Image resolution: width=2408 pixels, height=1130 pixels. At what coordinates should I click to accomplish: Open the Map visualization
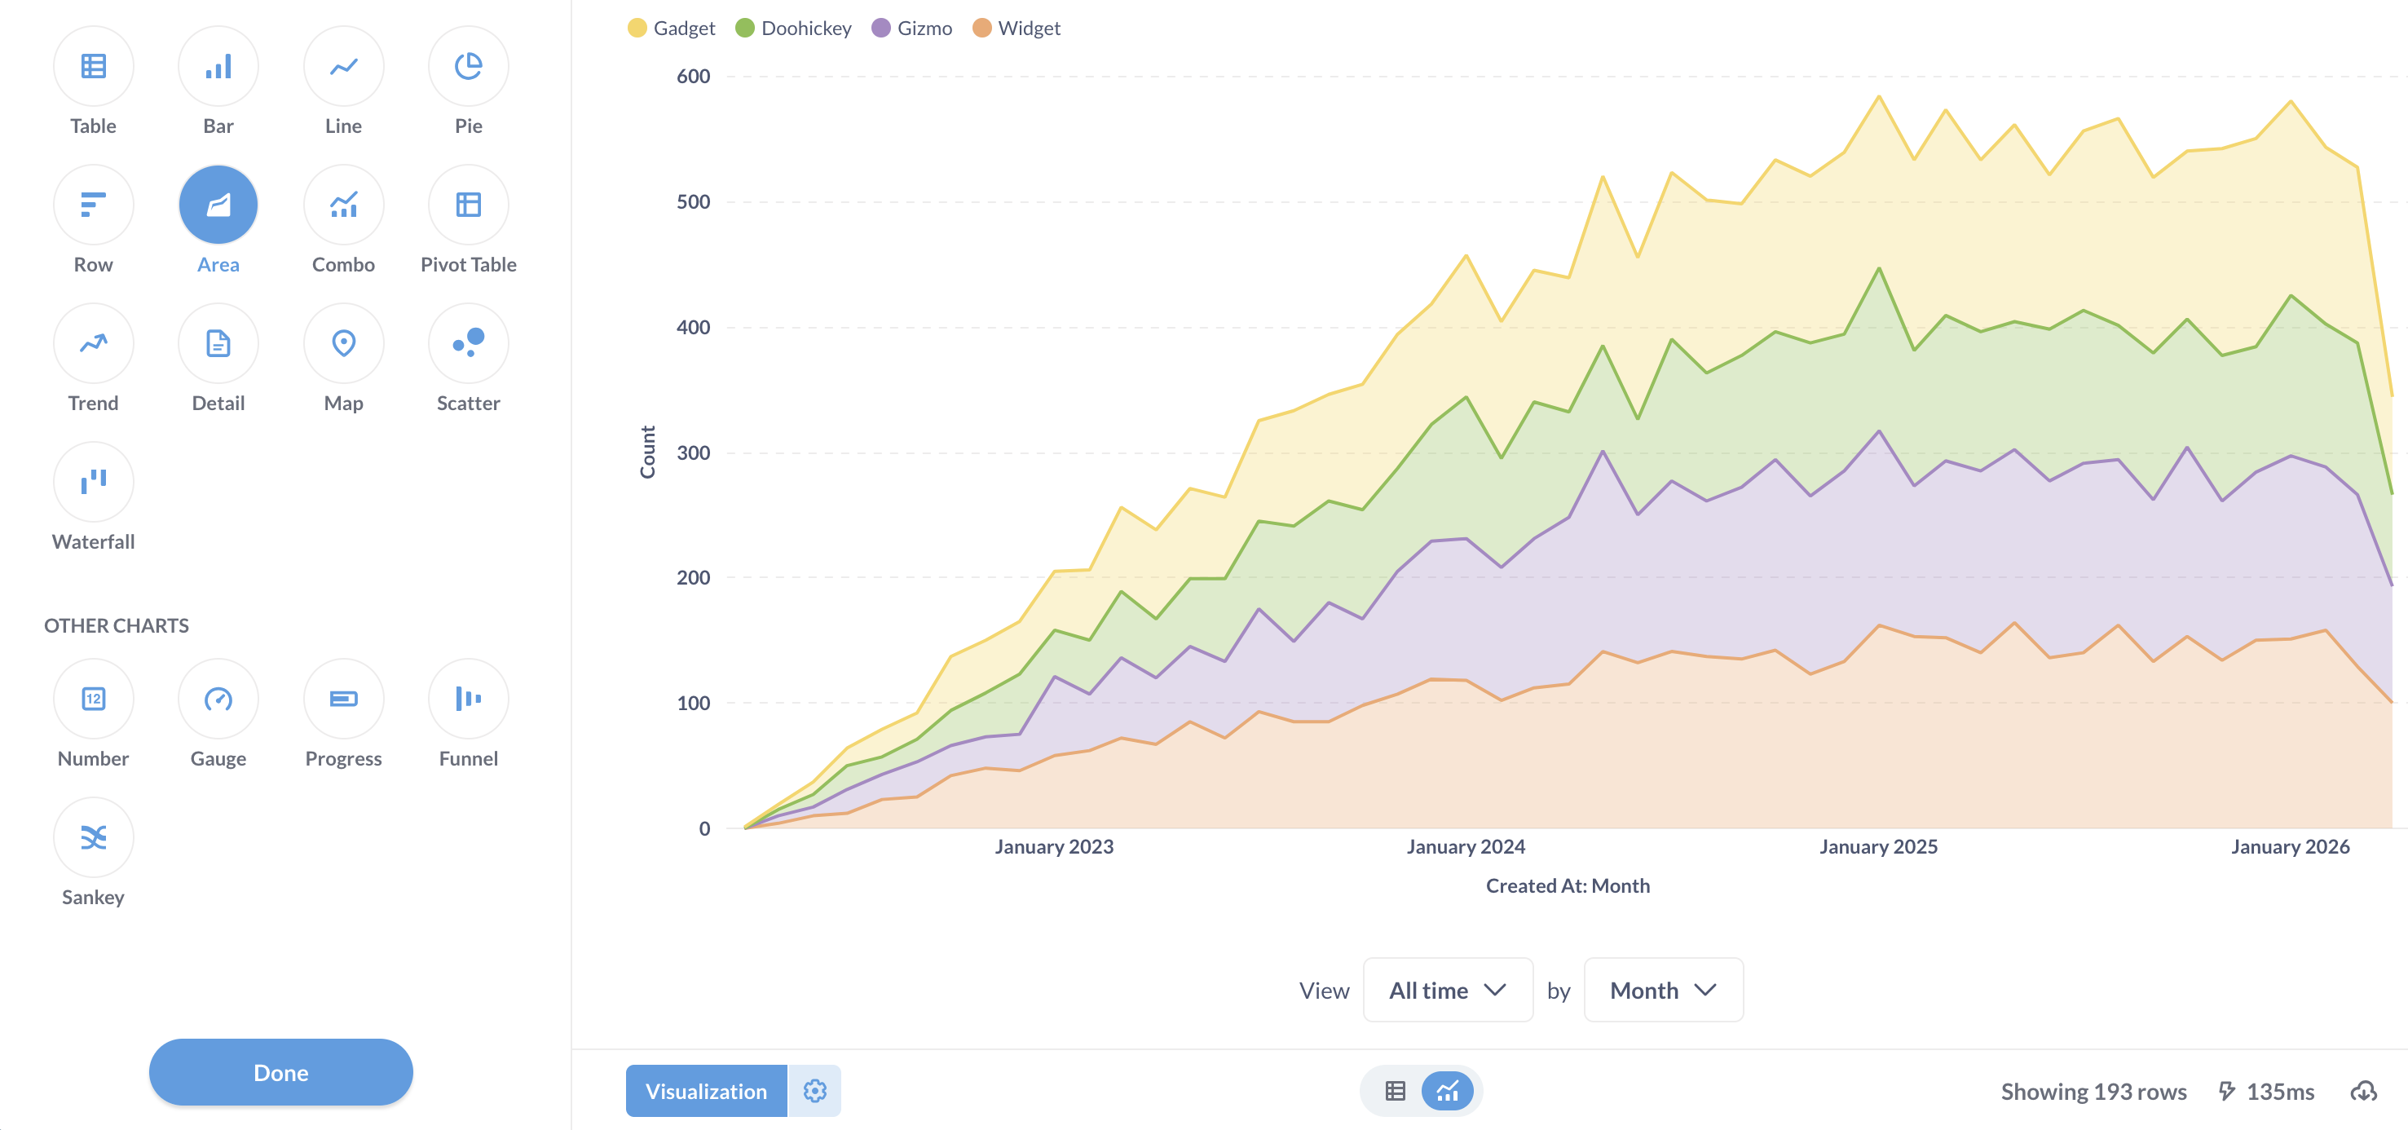click(343, 342)
